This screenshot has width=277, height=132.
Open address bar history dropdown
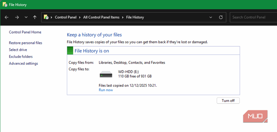tap(211, 17)
